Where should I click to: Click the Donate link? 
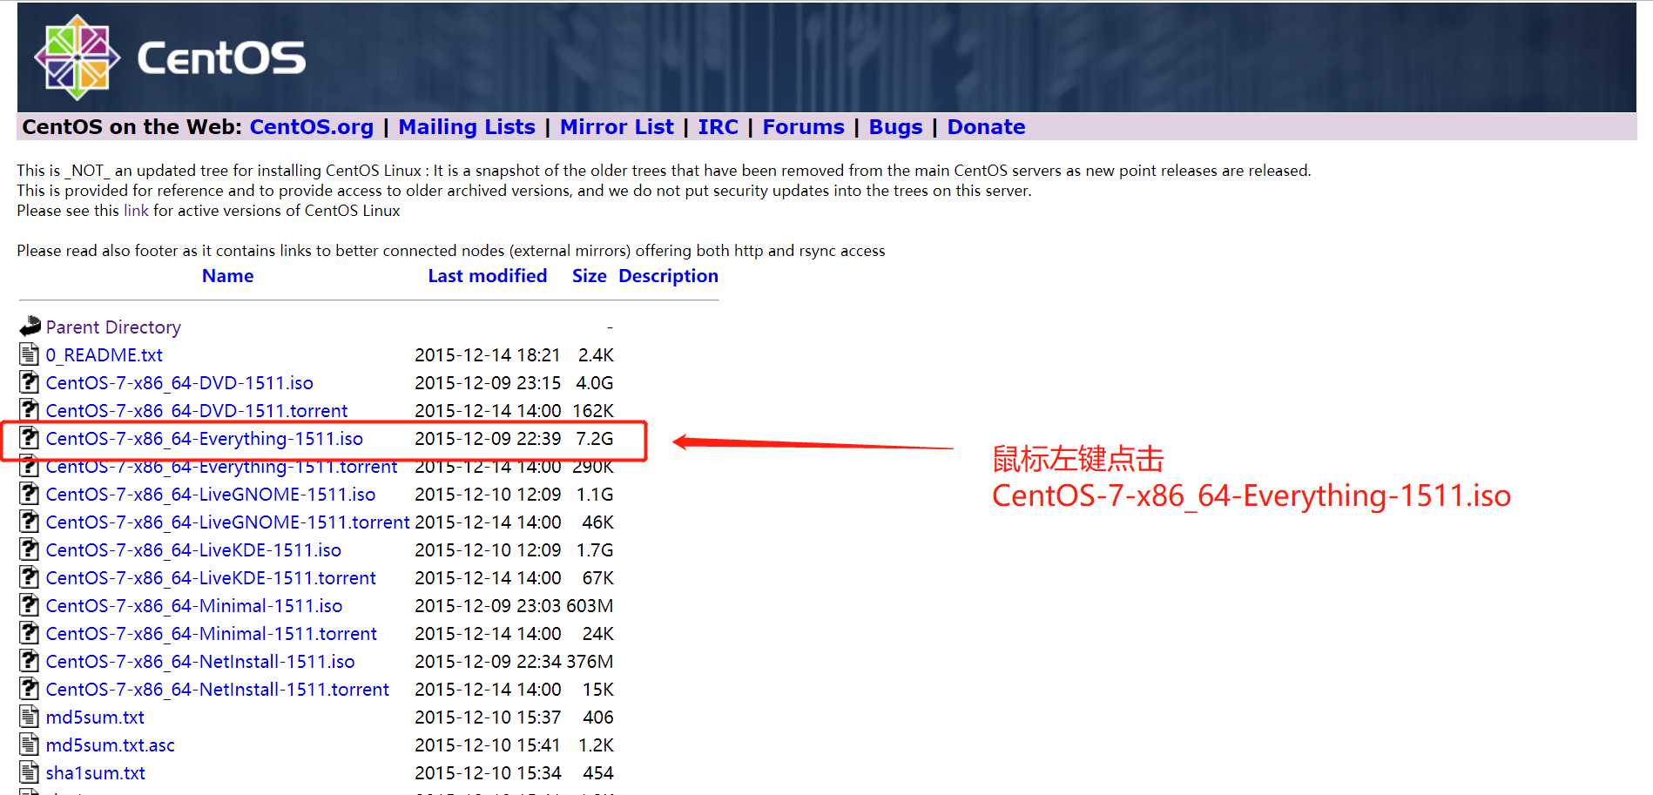point(986,127)
